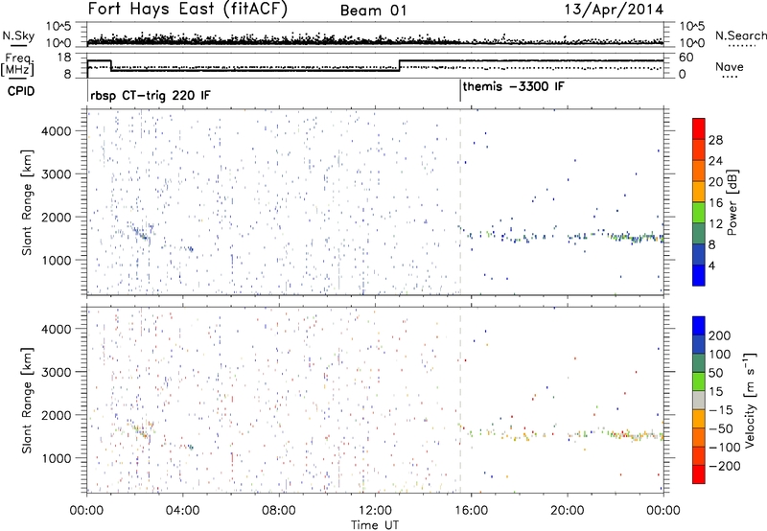Click the dashed vertical line in power panel

(x=460, y=202)
